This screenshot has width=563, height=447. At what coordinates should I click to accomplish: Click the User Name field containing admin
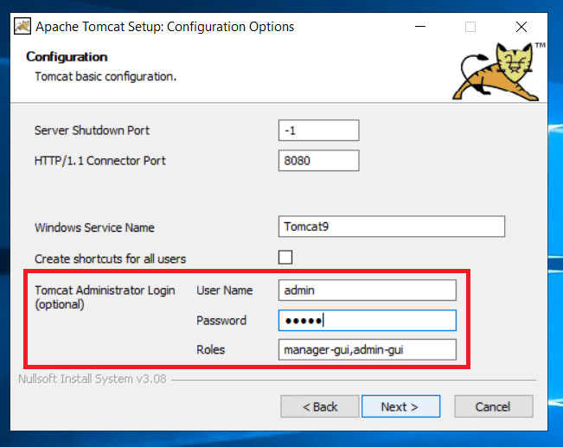click(368, 291)
